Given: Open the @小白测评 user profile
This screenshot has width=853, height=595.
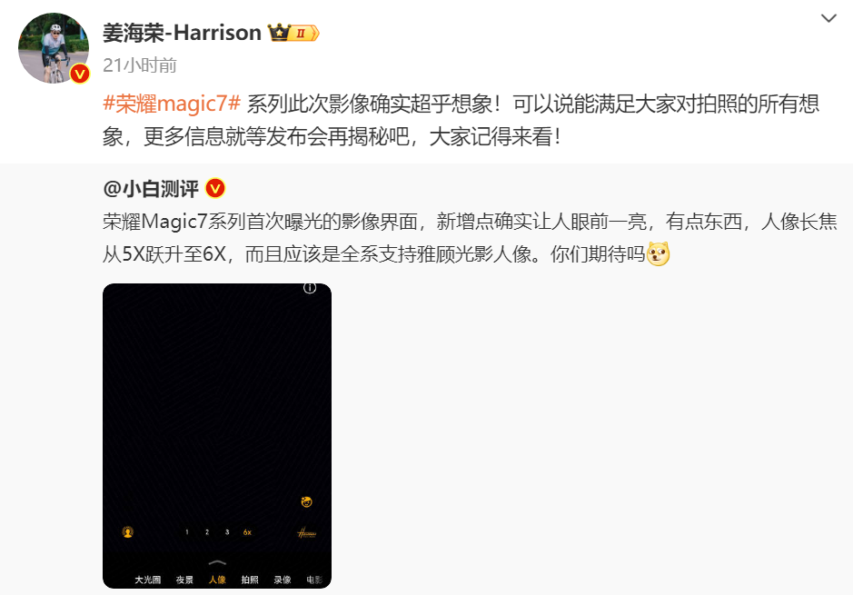Looking at the screenshot, I should (x=151, y=189).
